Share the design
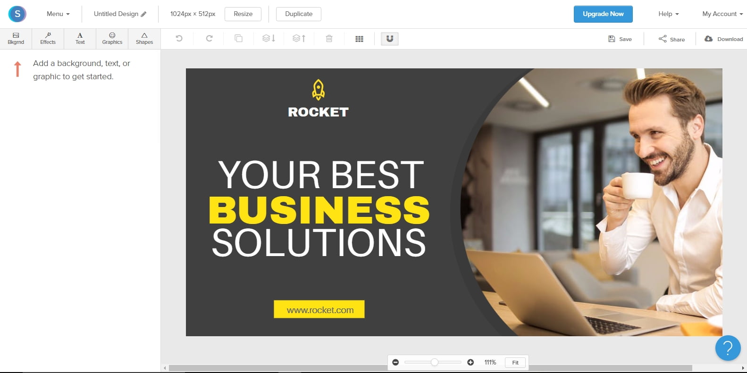The height and width of the screenshot is (373, 747). (671, 39)
